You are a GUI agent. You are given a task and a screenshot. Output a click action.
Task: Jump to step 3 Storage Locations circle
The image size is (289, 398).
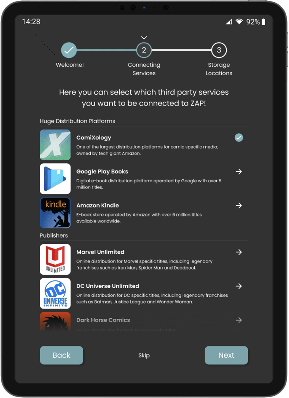tap(219, 50)
